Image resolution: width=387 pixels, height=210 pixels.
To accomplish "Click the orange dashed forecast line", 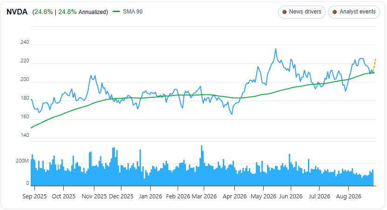I will click(x=374, y=66).
